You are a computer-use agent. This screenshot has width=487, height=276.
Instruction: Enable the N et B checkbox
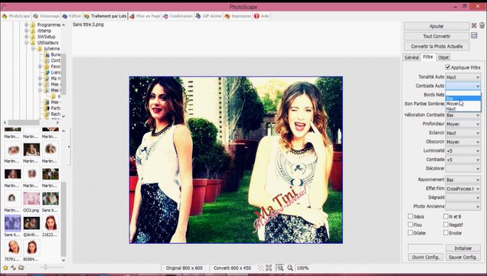pos(446,216)
